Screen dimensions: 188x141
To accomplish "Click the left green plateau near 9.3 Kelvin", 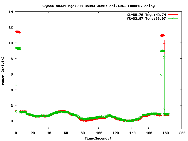I will (x=18, y=48).
